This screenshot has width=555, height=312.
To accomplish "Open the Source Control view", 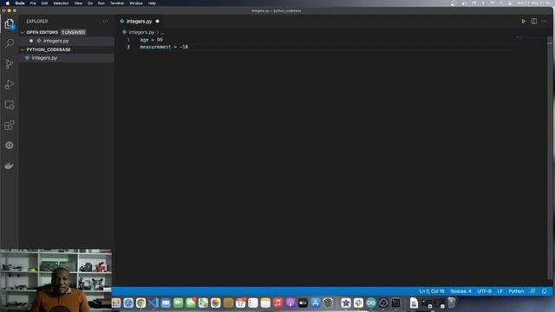I will (10, 64).
